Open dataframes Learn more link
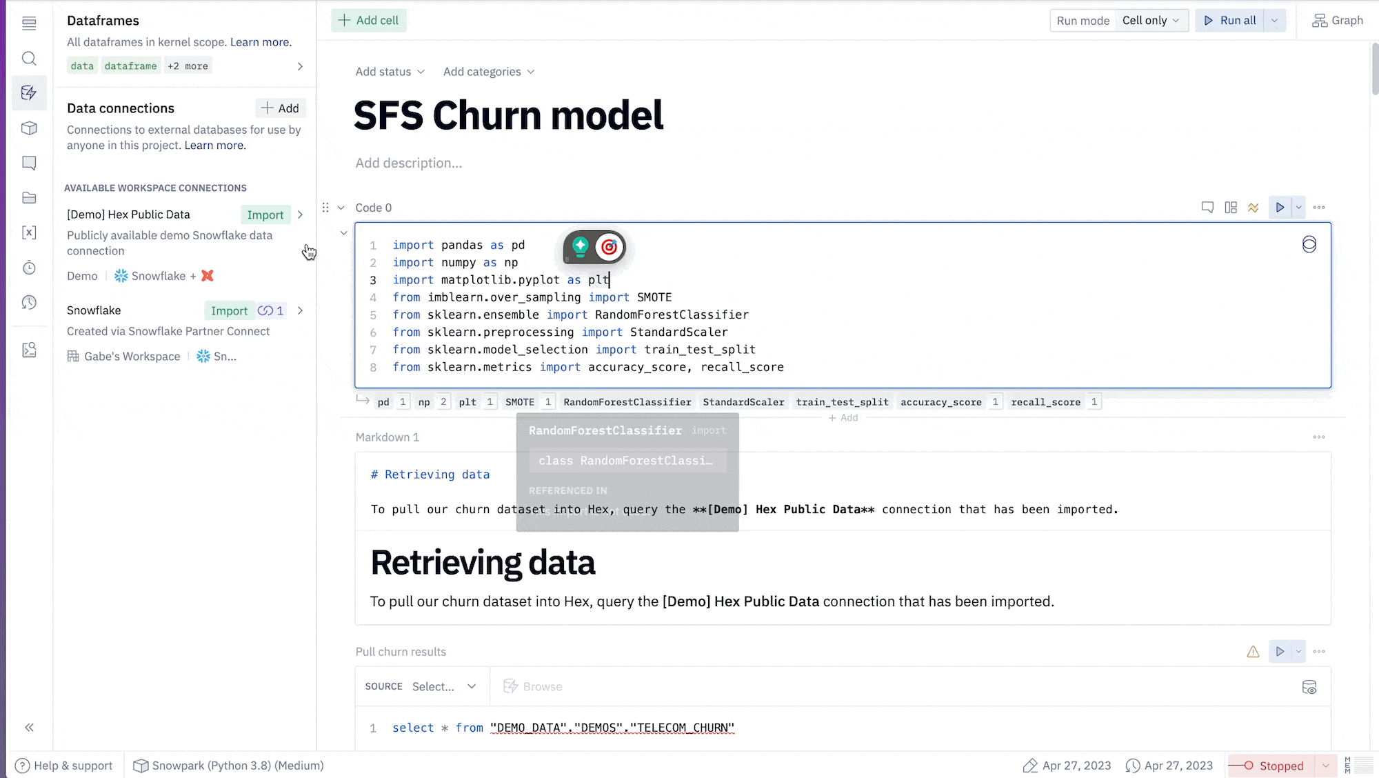1379x778 pixels. [x=260, y=42]
